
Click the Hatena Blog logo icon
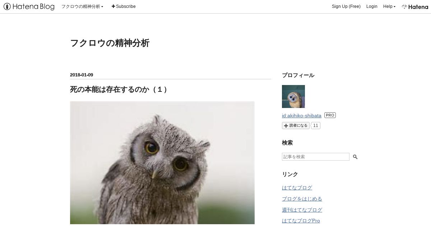(x=29, y=6)
